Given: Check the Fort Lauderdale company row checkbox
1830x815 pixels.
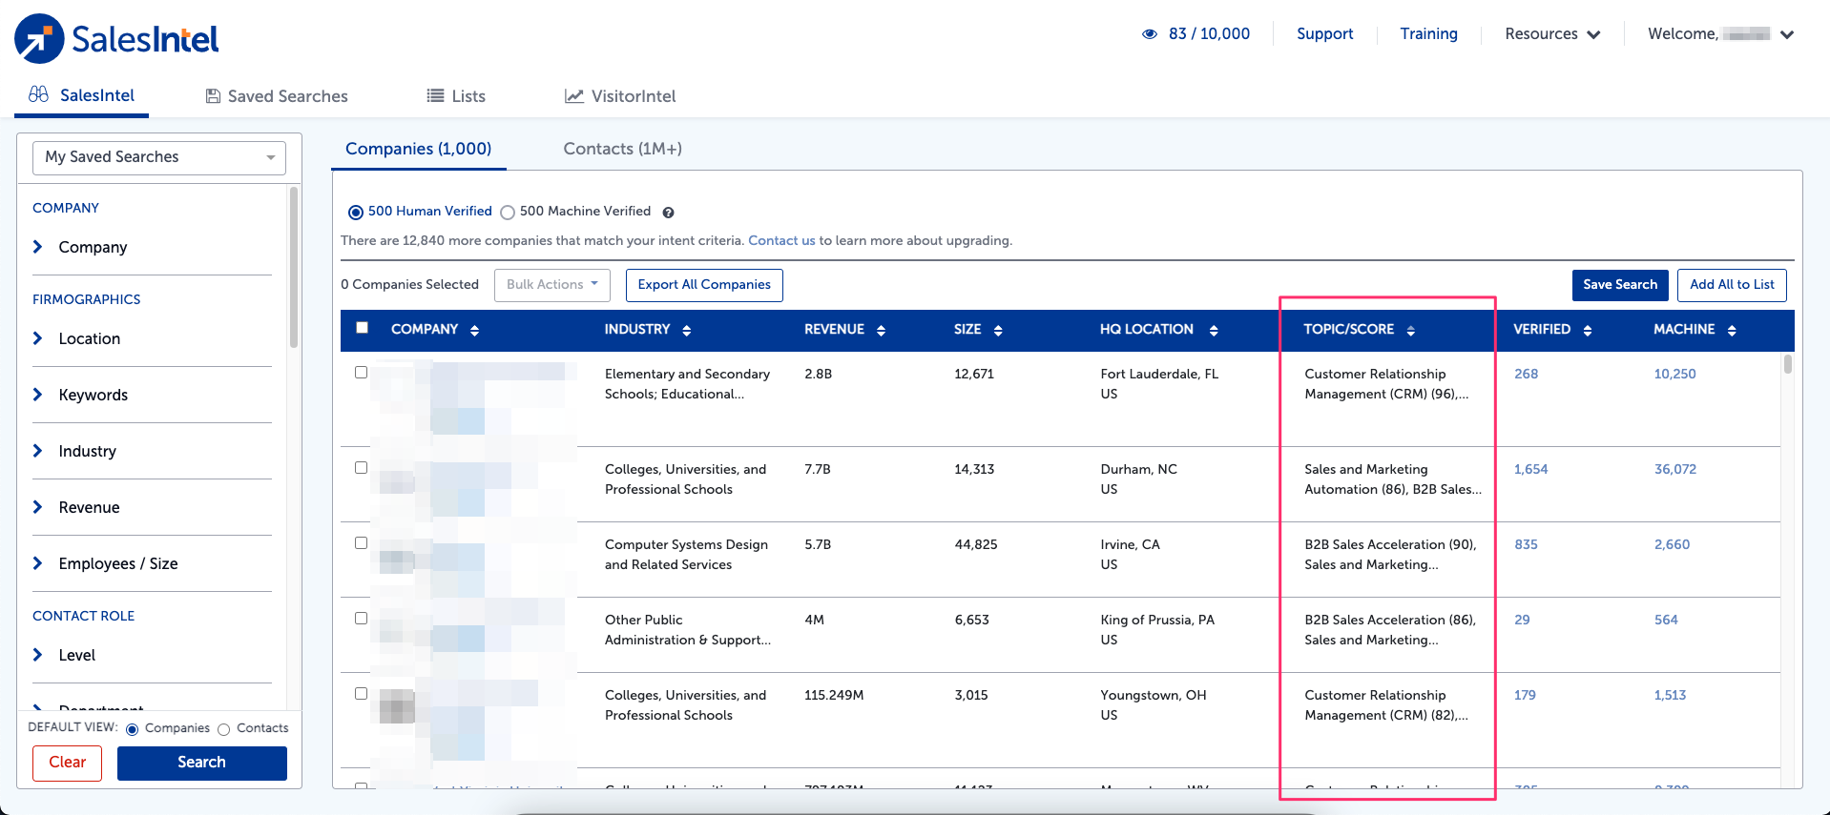Looking at the screenshot, I should click(x=361, y=373).
